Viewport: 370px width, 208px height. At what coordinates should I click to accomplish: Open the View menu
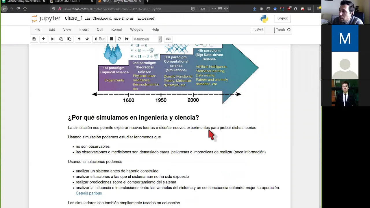[67, 29]
